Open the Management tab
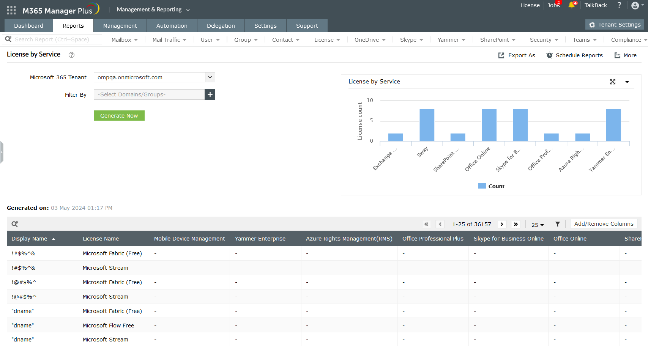The image size is (648, 346). [x=120, y=26]
